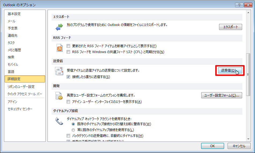Screen dimensions: 255x153
Task: Open 連絡先 settings category
Action: click(25, 36)
